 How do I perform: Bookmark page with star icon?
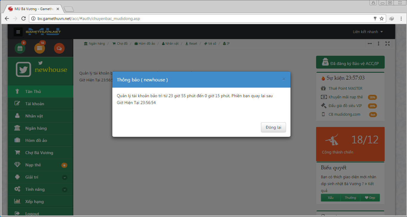(x=381, y=18)
